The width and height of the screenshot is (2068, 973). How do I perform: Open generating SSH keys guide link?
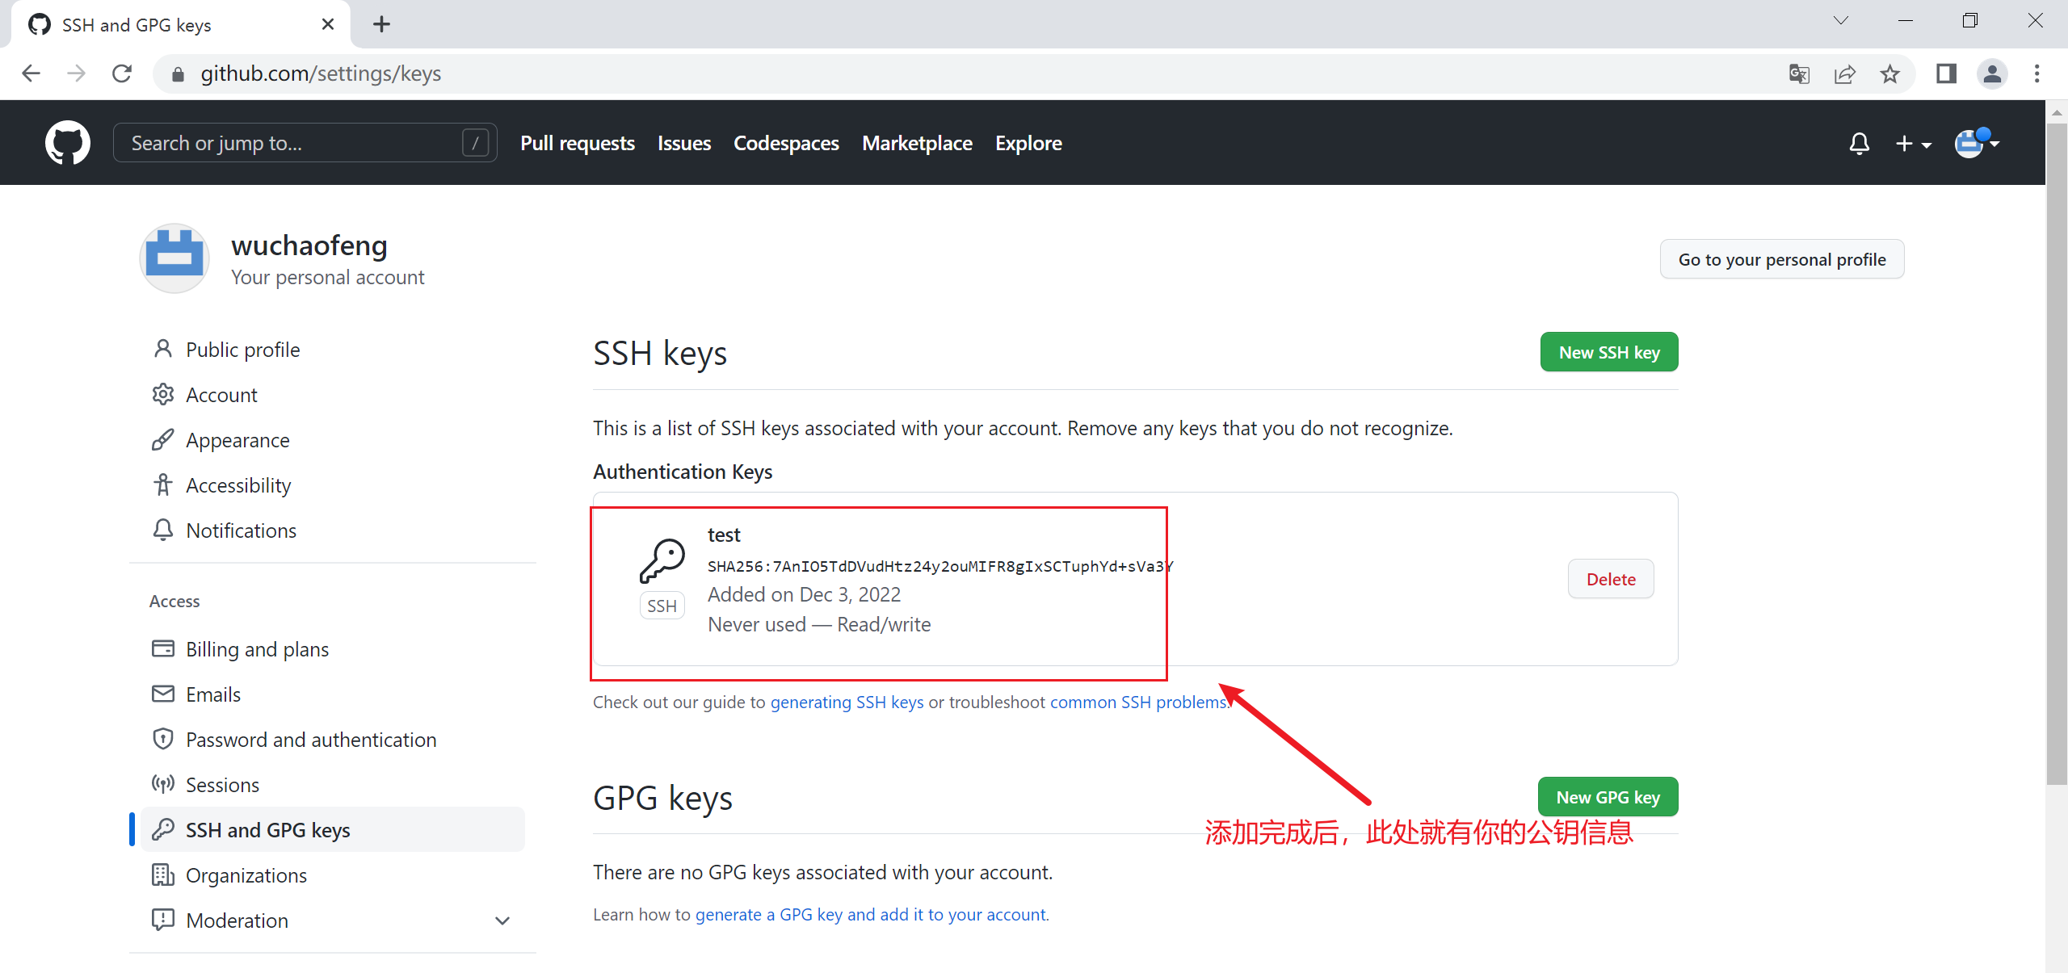click(x=847, y=702)
